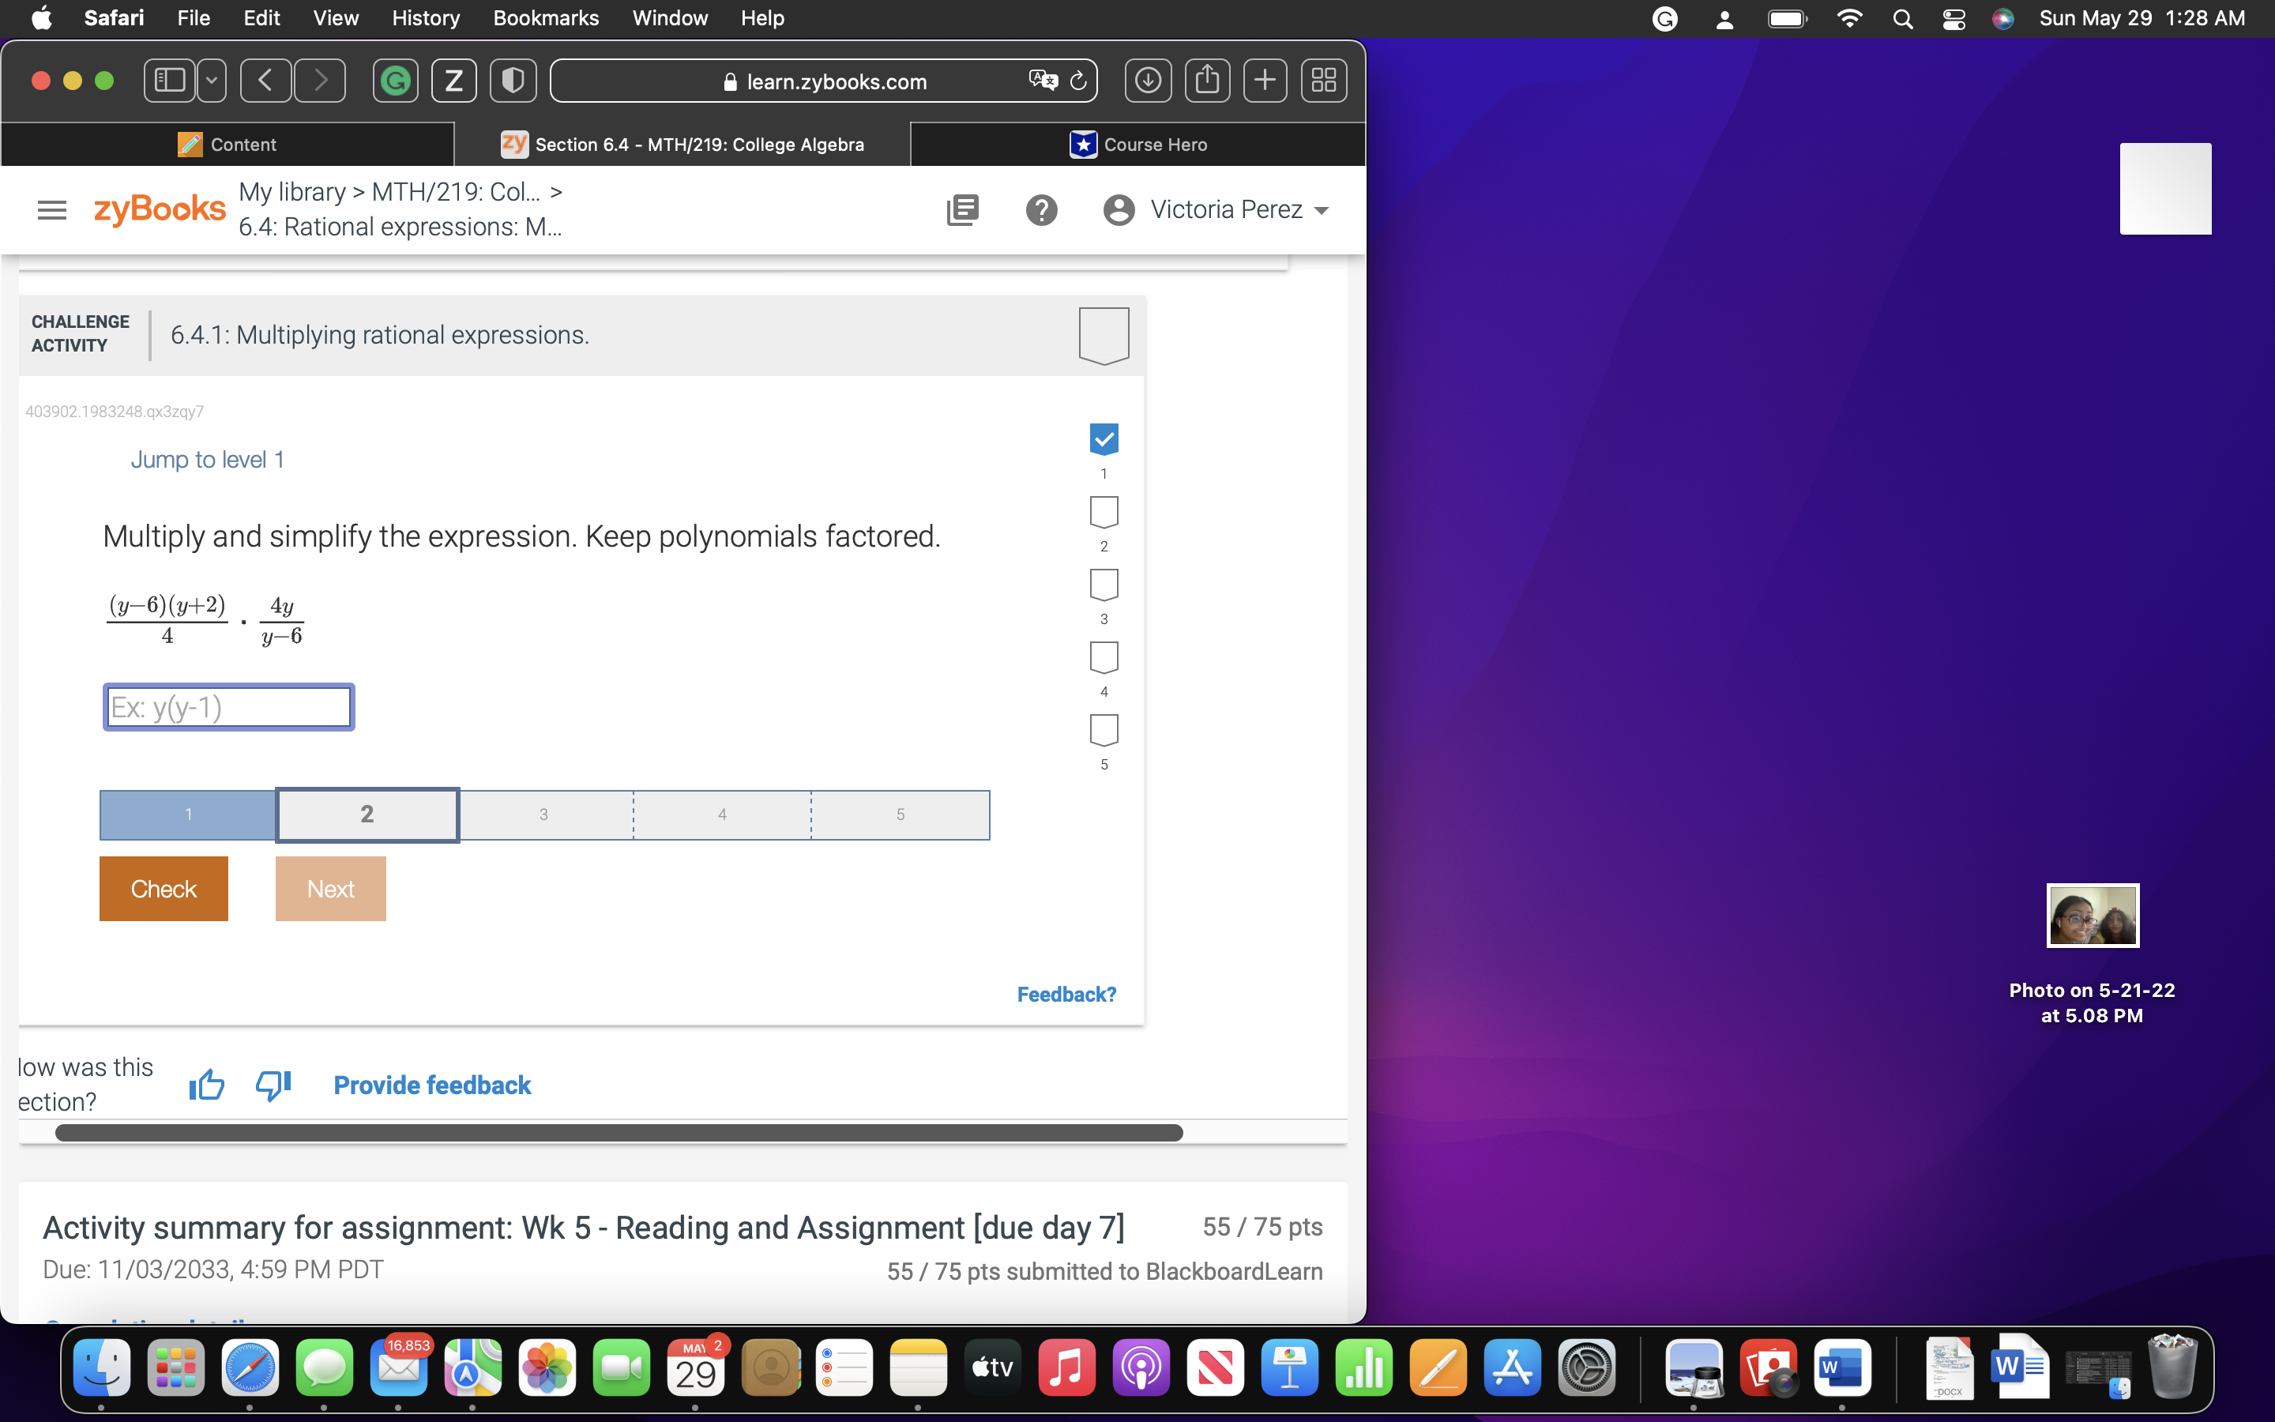The height and width of the screenshot is (1422, 2275).
Task: Click the downloads arrow icon in Safari
Action: click(1148, 80)
